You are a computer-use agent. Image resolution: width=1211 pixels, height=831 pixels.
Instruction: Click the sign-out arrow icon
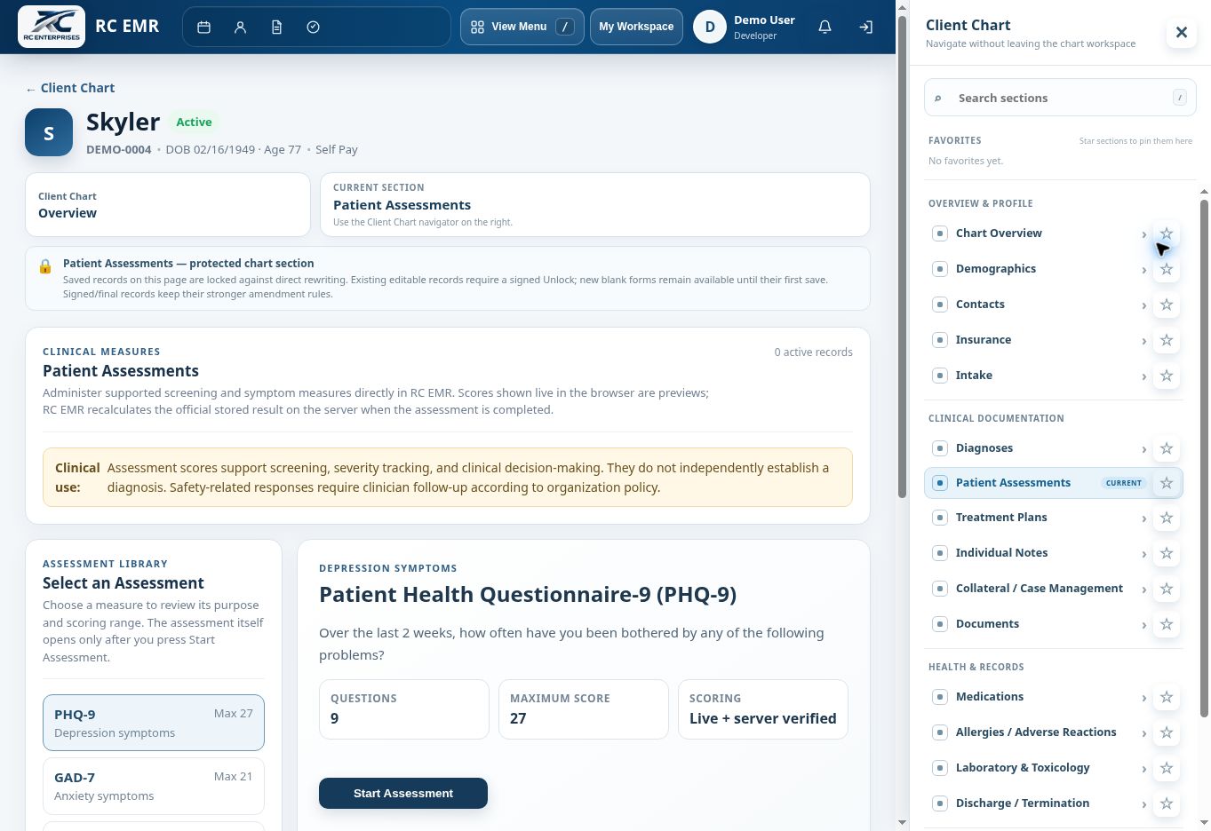865,28
